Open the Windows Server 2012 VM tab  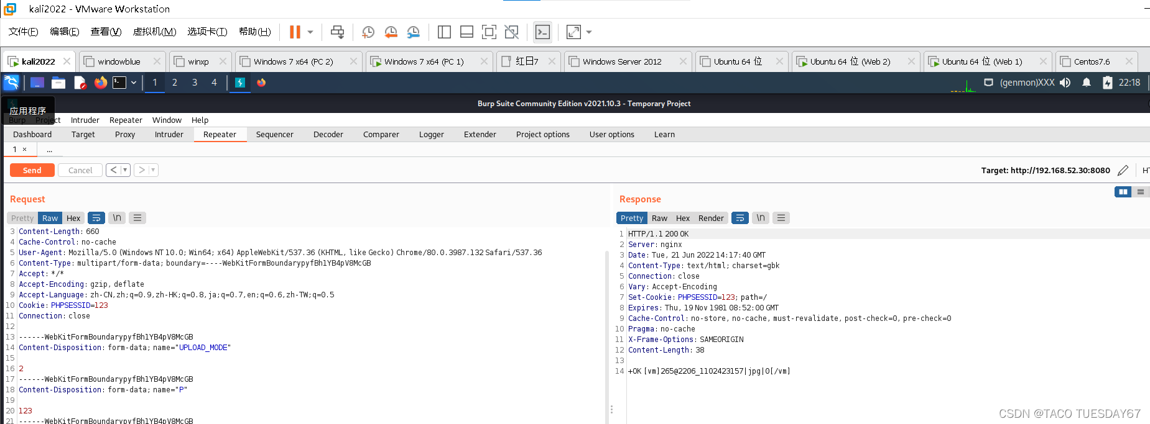click(x=628, y=61)
